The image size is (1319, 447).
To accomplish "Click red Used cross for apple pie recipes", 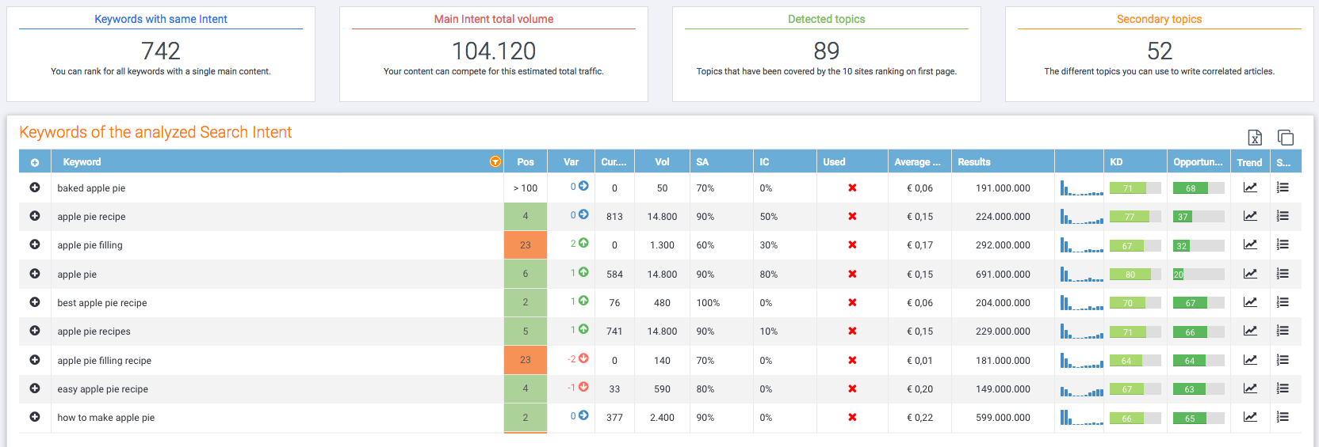I will (x=852, y=331).
